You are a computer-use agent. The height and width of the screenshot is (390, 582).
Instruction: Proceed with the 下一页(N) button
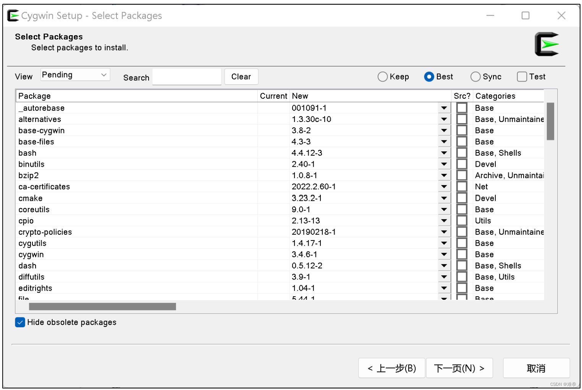(459, 368)
